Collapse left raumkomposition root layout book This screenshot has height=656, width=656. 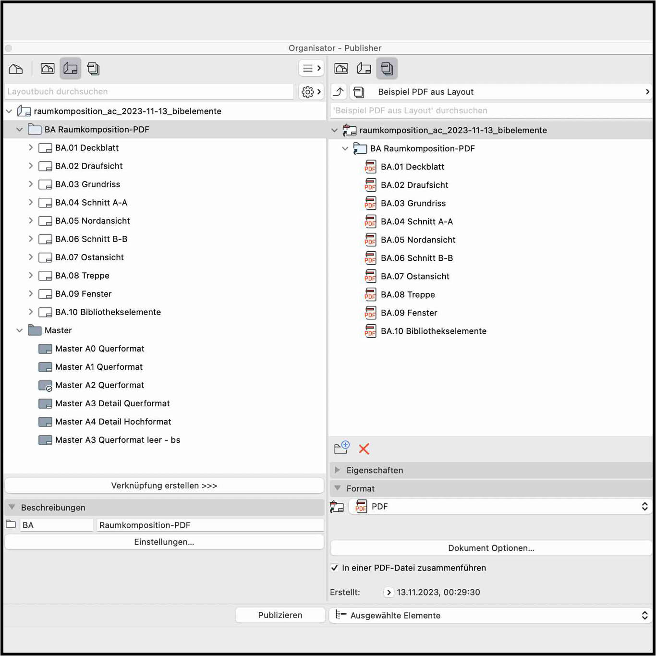(9, 111)
